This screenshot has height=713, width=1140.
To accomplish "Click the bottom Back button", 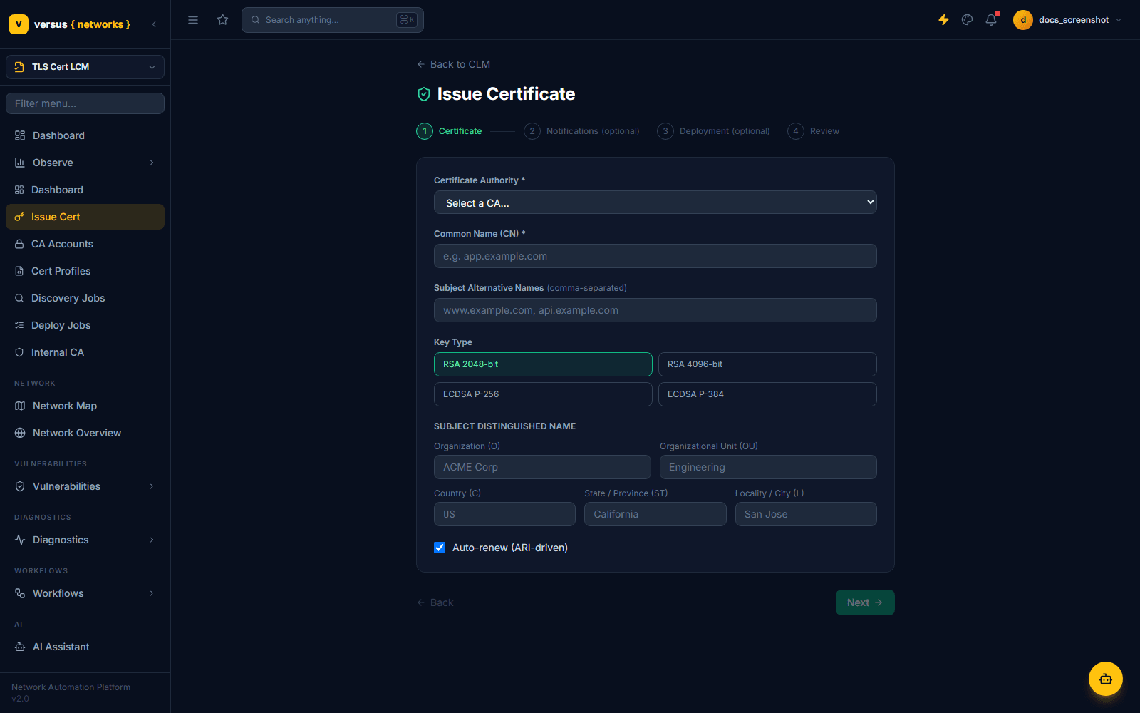I will click(x=435, y=602).
